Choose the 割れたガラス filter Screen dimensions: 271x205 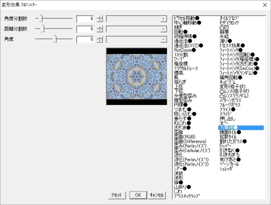tap(231, 141)
